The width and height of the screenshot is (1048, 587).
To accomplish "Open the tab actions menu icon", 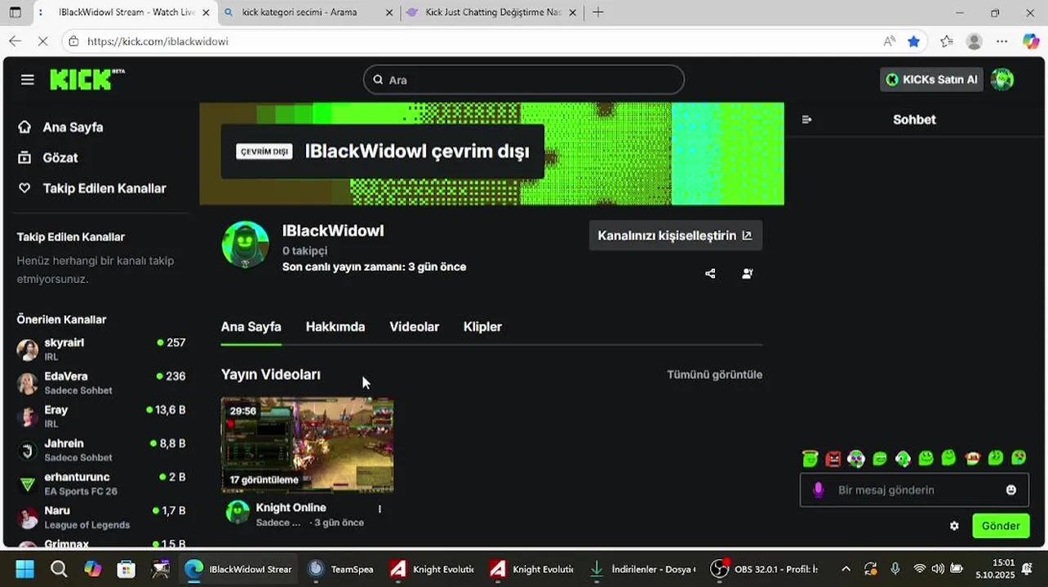I will pos(16,12).
